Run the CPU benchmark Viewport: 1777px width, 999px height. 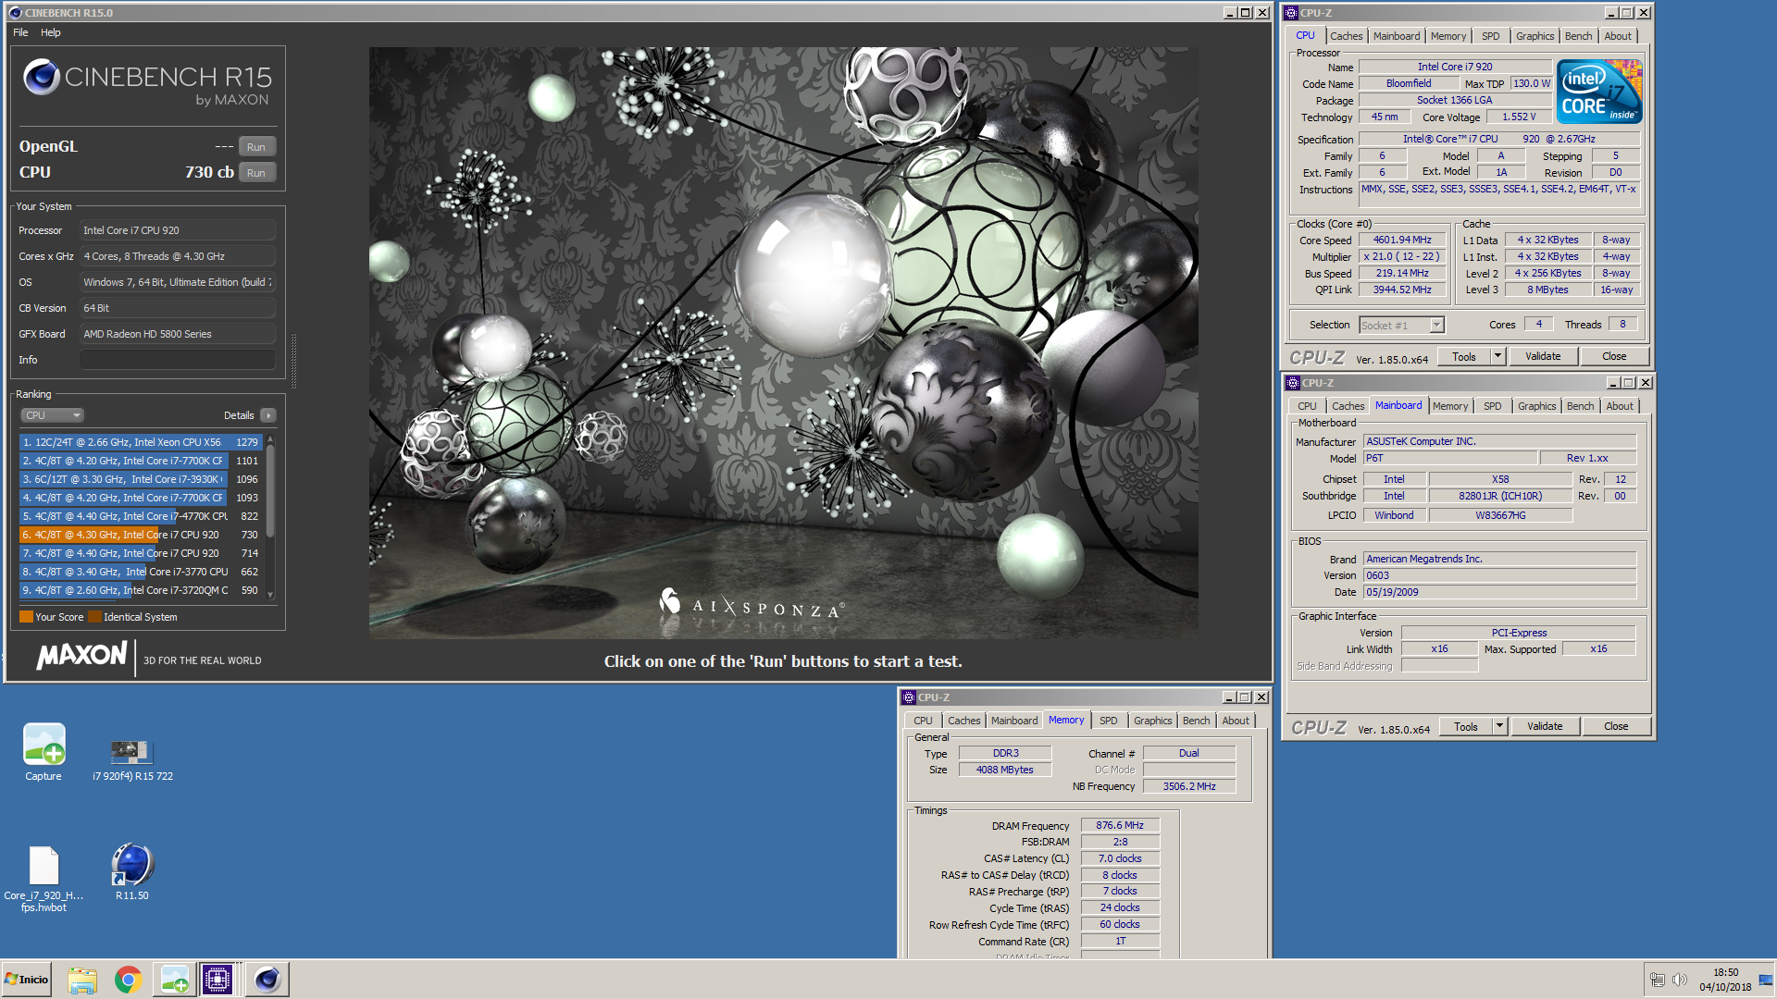tap(256, 173)
